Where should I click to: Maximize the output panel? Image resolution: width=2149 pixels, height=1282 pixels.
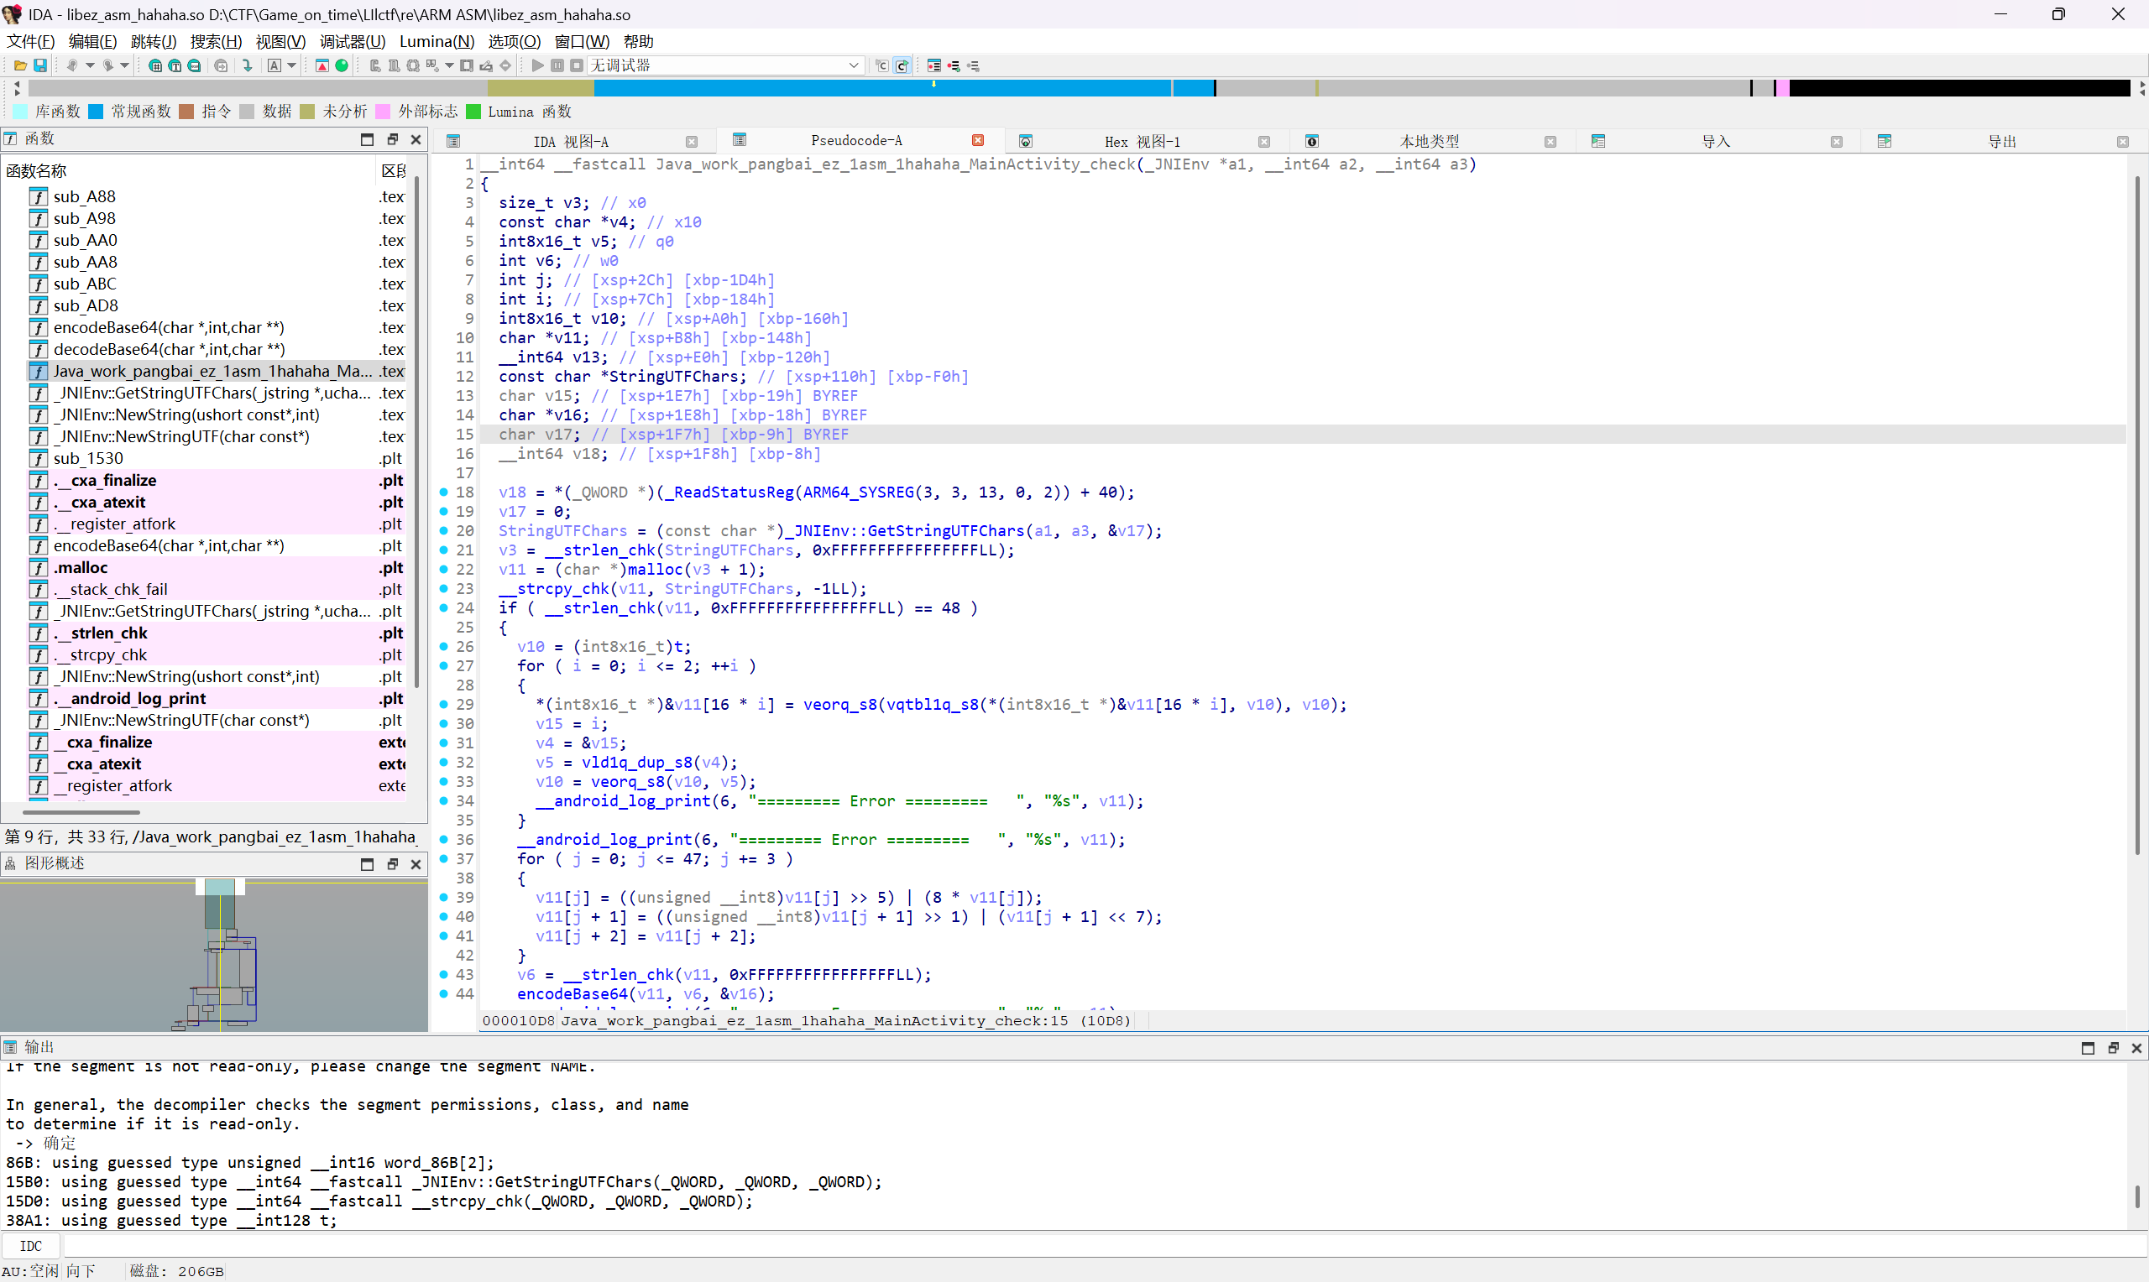(2088, 1048)
